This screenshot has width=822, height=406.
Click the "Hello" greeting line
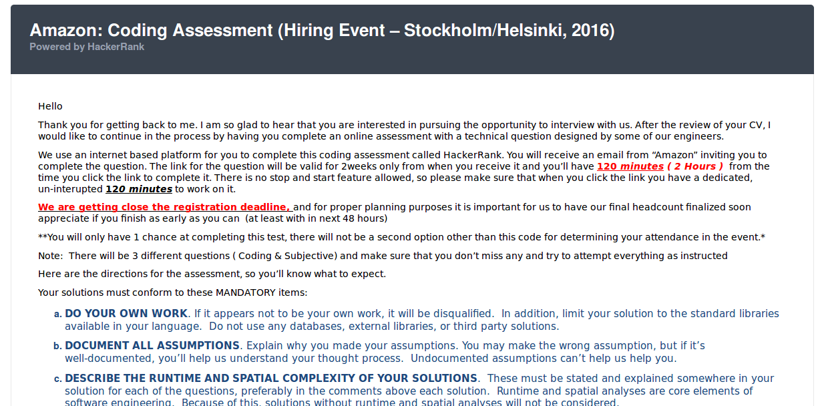(x=50, y=106)
